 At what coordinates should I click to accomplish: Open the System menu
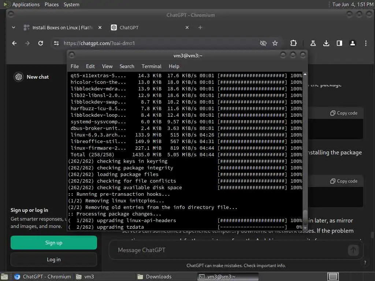71,4
